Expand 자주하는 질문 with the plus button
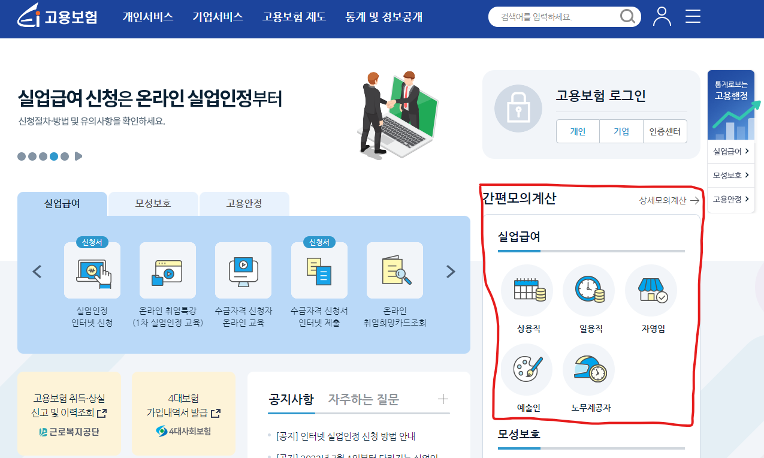The height and width of the screenshot is (458, 764). tap(443, 398)
